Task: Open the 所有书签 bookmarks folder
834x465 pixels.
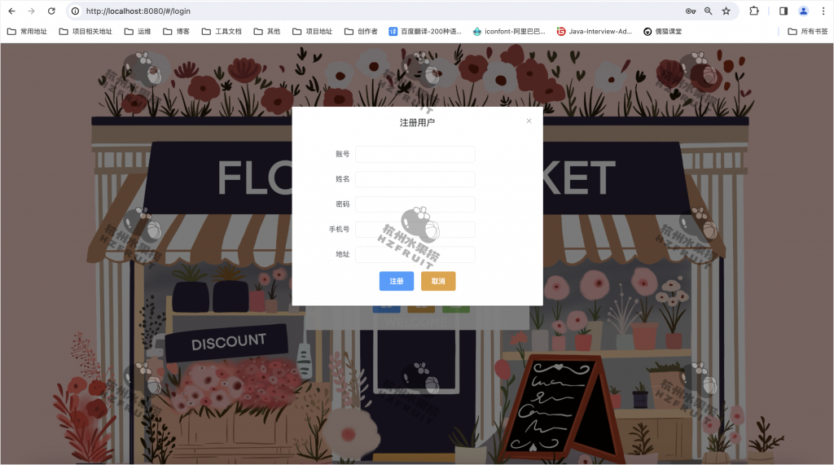Action: [807, 32]
